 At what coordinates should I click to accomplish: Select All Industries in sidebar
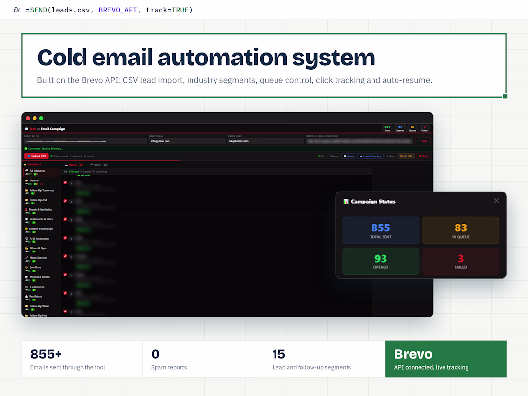coord(41,172)
